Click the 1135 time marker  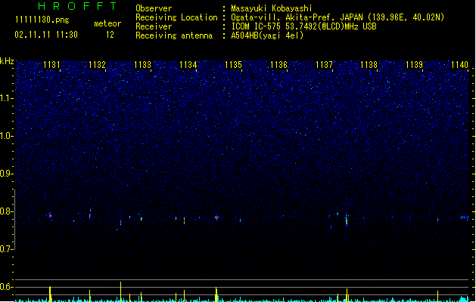(x=233, y=65)
